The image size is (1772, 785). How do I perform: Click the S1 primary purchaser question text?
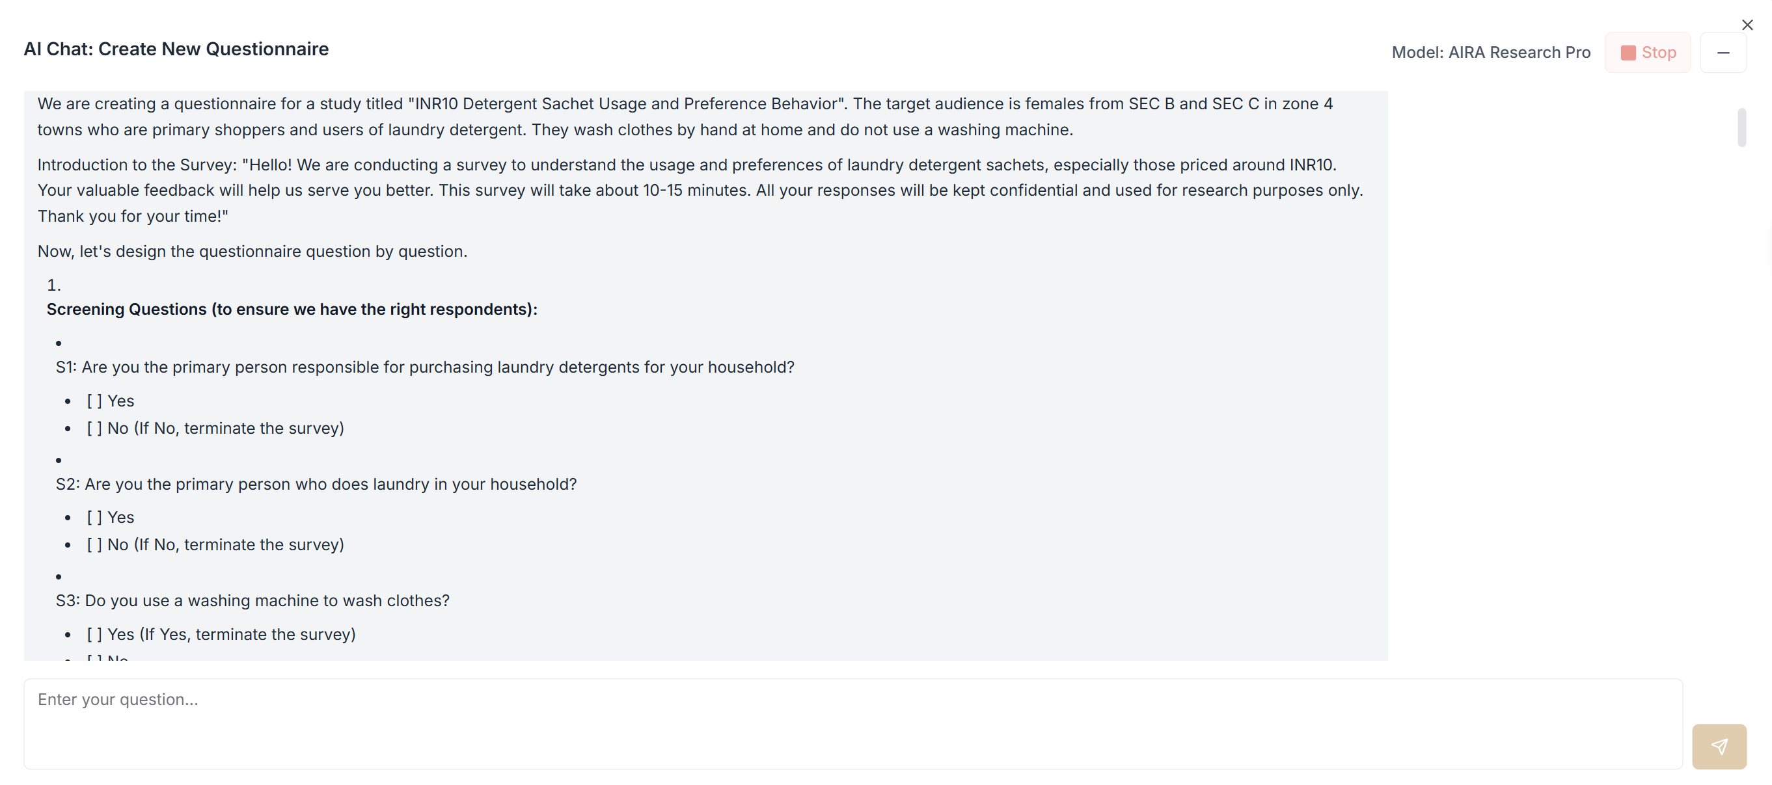[424, 367]
